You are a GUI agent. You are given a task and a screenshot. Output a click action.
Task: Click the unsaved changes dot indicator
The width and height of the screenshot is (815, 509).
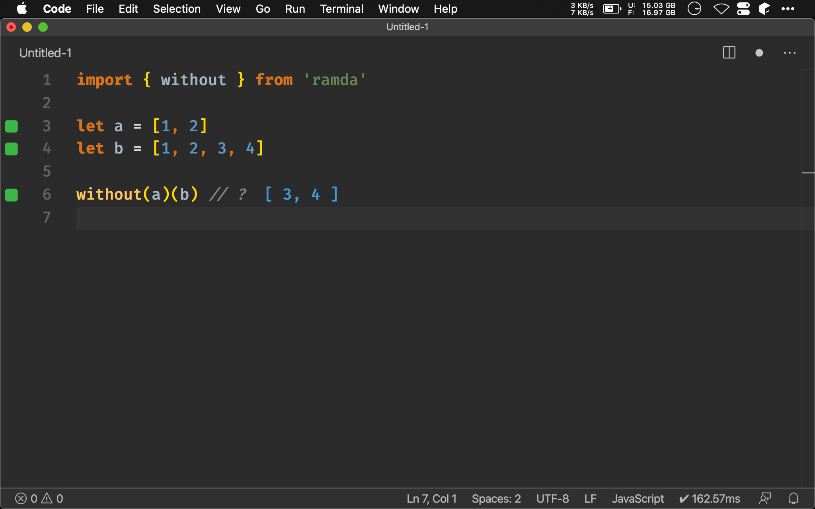point(759,53)
